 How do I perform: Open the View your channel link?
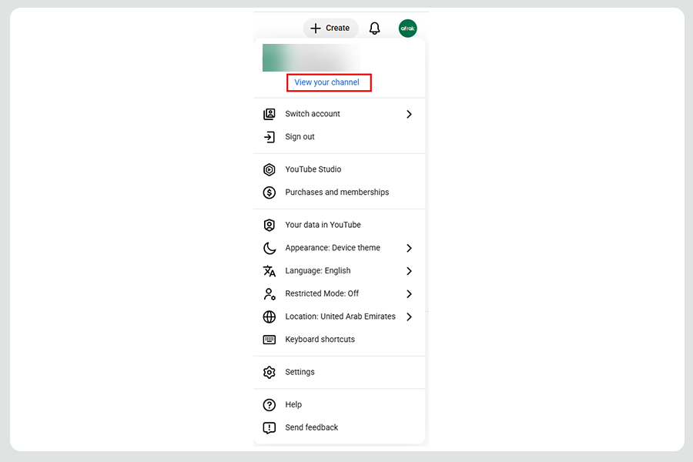click(327, 82)
